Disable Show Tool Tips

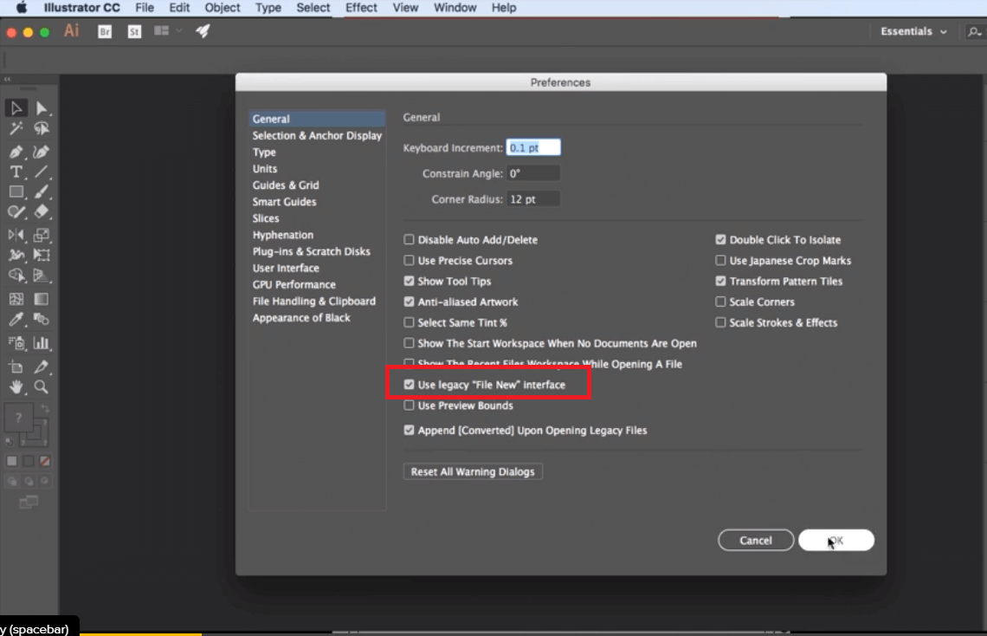click(408, 281)
